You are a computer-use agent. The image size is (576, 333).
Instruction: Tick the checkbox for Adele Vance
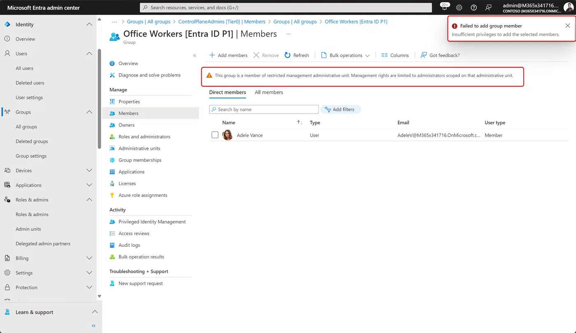[215, 135]
